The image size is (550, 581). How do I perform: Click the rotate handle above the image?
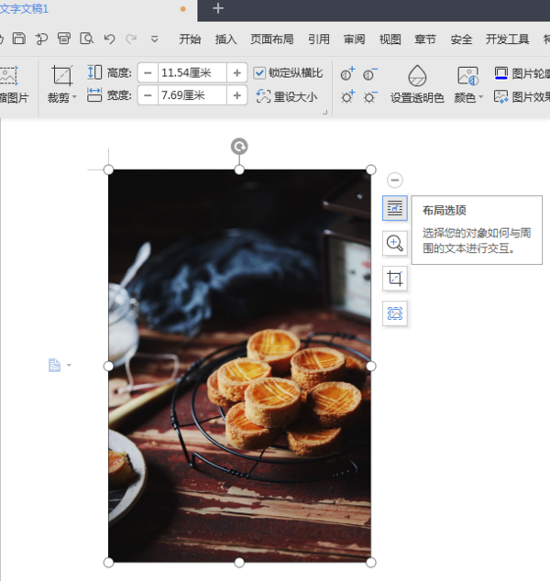[239, 147]
